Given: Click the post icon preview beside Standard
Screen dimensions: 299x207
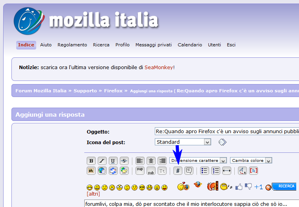Looking at the screenshot, I should tap(222, 142).
